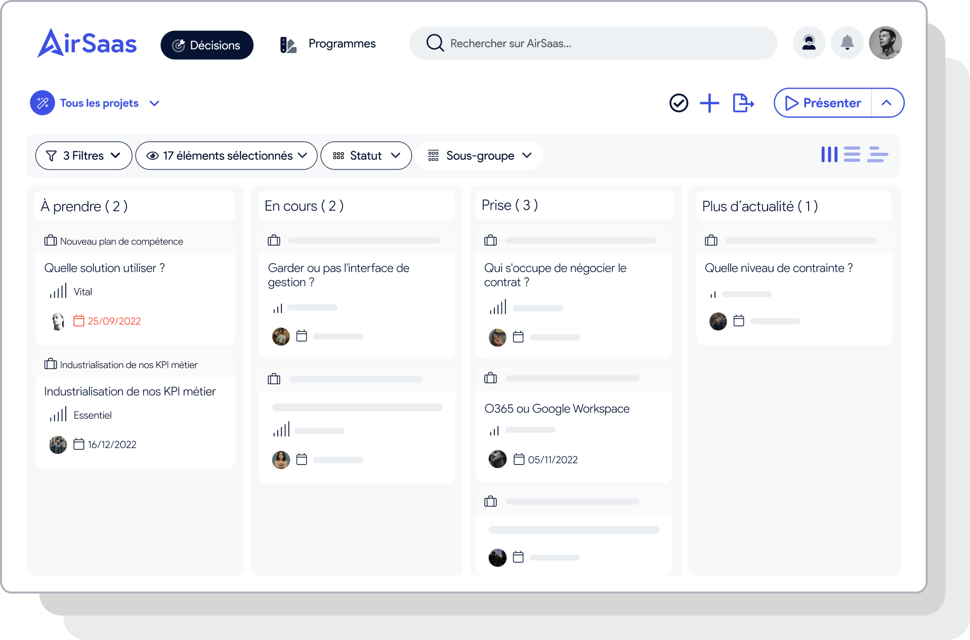
Task: Click the contacts icon beside the search bar
Action: click(809, 42)
